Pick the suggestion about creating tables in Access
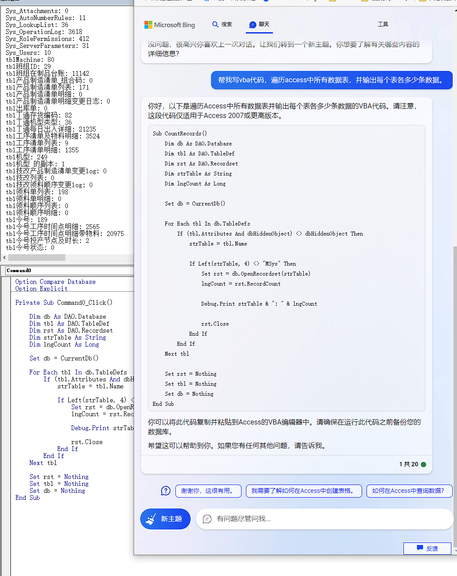 303,491
